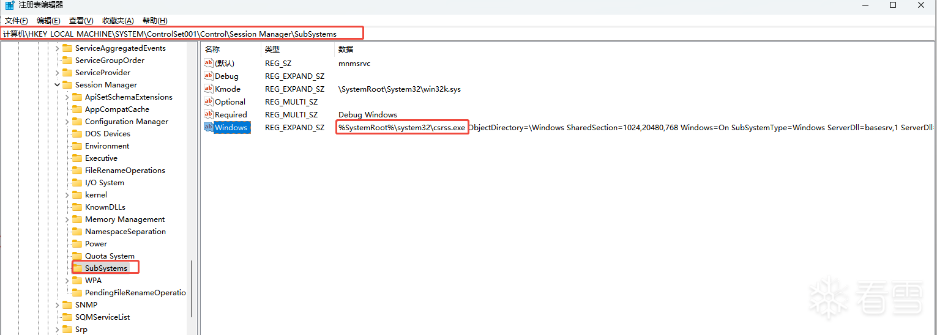This screenshot has height=335, width=937.
Task: Expand the Memory Management key
Action: (x=67, y=219)
